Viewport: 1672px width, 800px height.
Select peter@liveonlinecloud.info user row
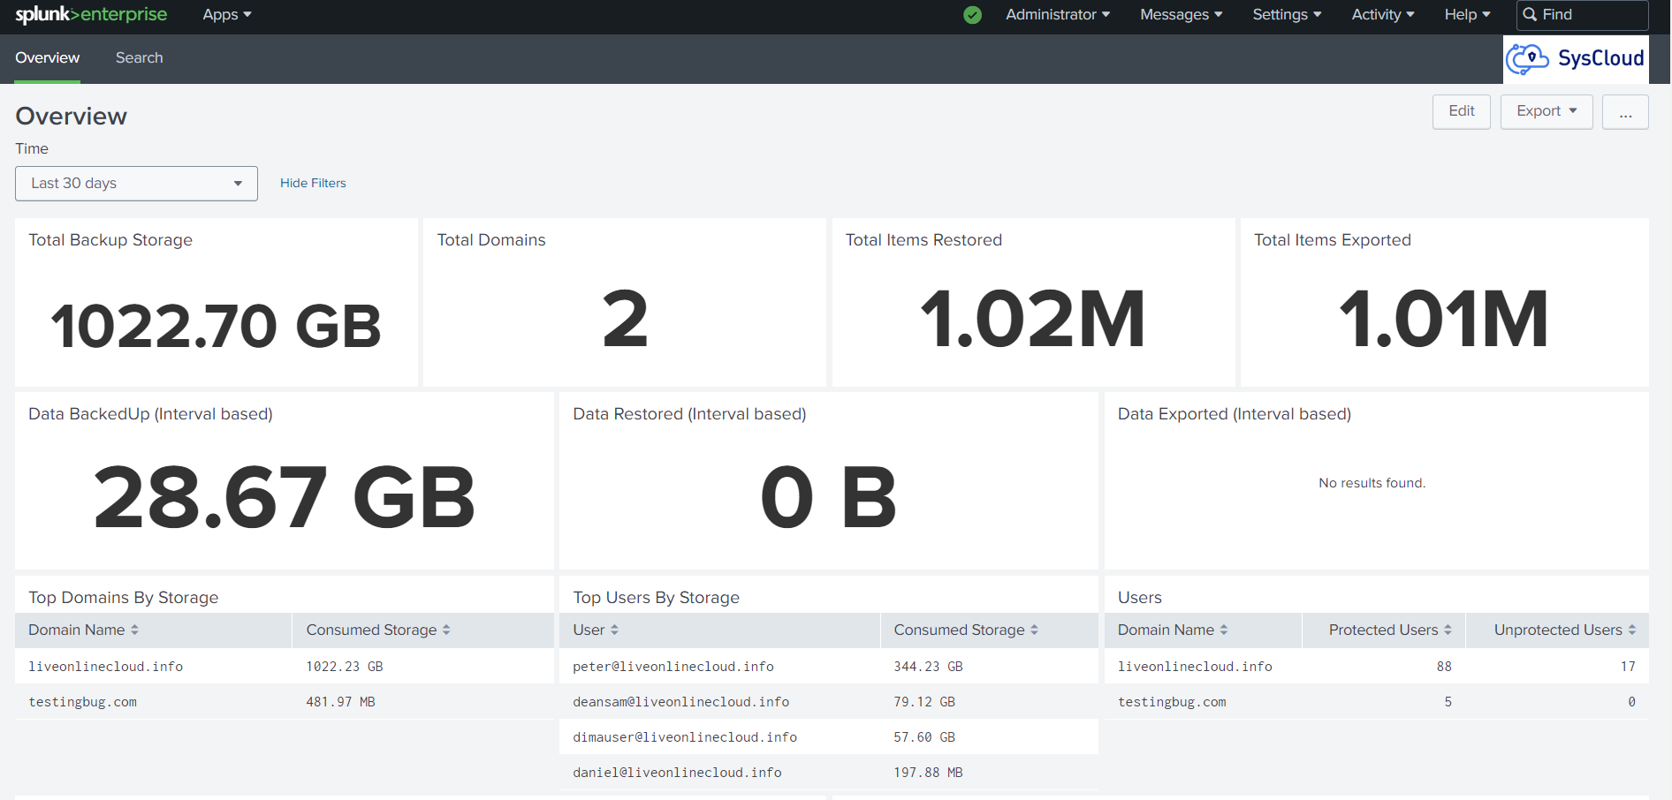[x=829, y=667]
